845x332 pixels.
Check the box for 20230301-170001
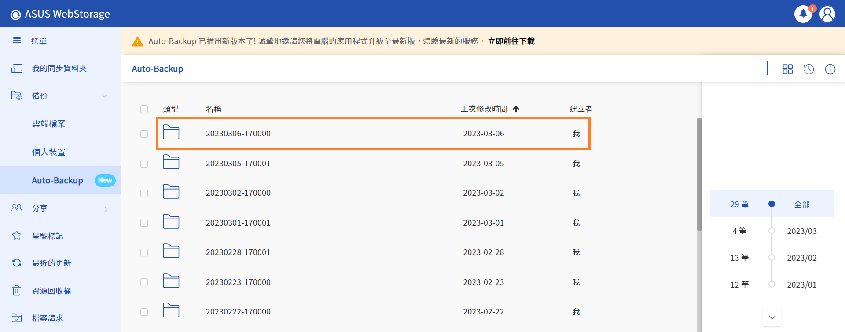[144, 223]
